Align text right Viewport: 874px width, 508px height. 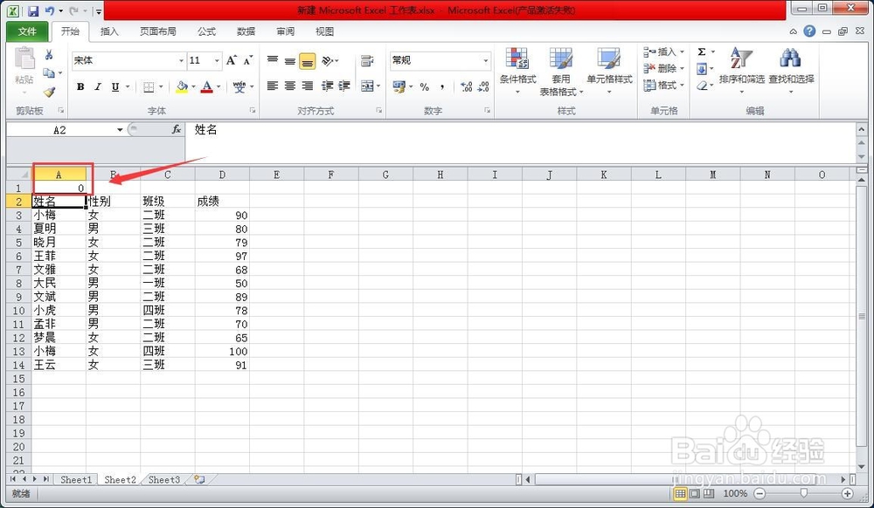(x=307, y=86)
